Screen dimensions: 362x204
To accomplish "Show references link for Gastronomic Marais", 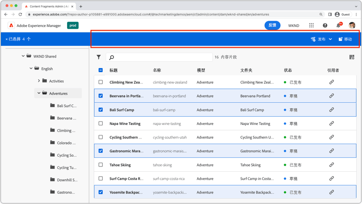I will click(332, 150).
